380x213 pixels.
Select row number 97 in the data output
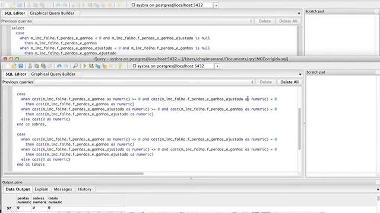pyautogui.click(x=9, y=208)
